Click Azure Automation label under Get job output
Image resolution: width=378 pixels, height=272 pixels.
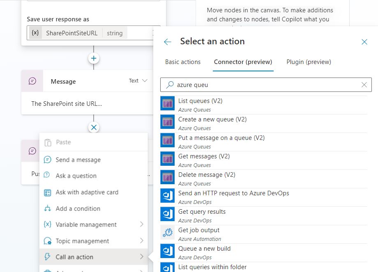click(x=200, y=239)
